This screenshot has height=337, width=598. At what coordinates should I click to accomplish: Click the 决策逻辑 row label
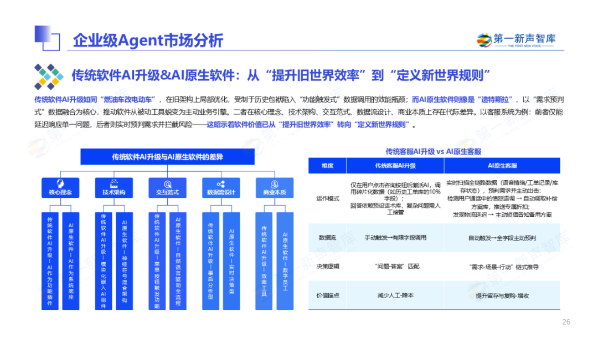(328, 267)
